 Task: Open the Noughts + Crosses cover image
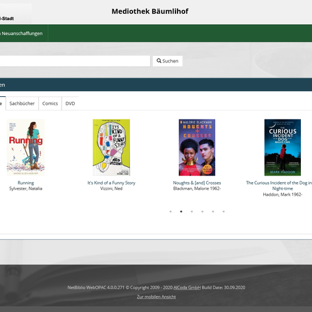(x=197, y=148)
